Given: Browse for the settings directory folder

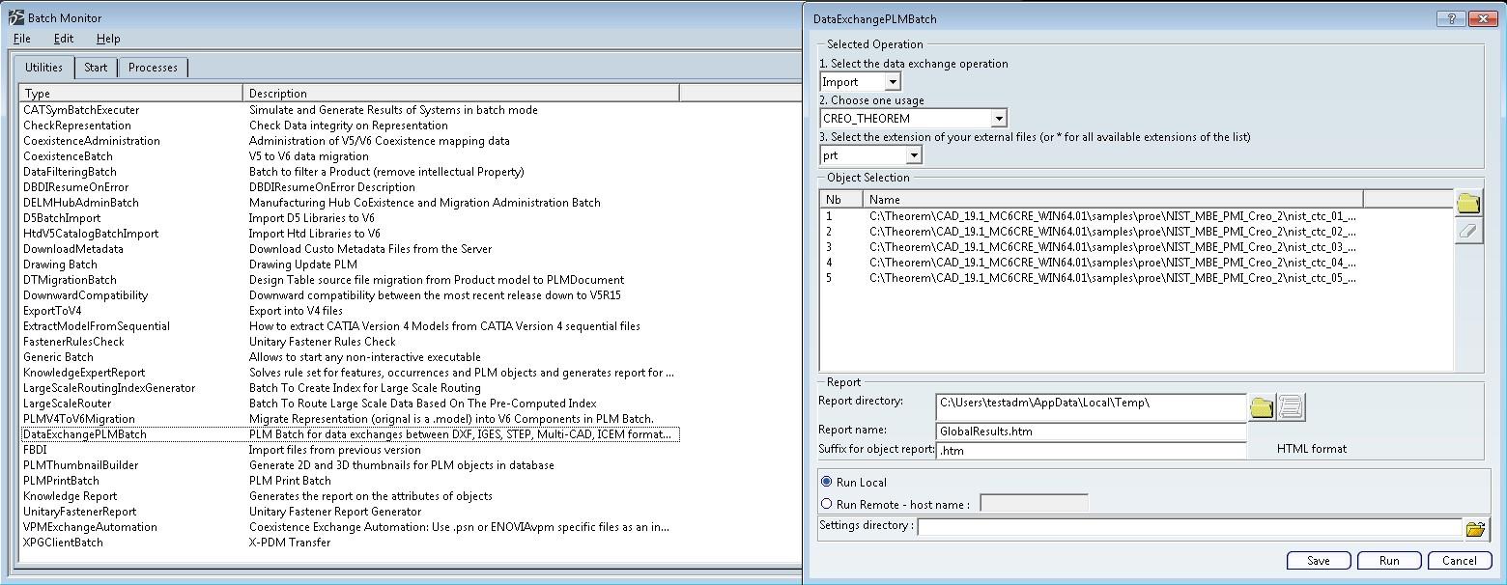Looking at the screenshot, I should pos(1475,529).
